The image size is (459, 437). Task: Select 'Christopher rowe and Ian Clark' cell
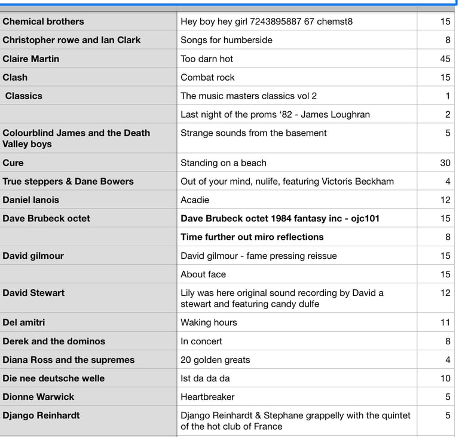pyautogui.click(x=88, y=40)
